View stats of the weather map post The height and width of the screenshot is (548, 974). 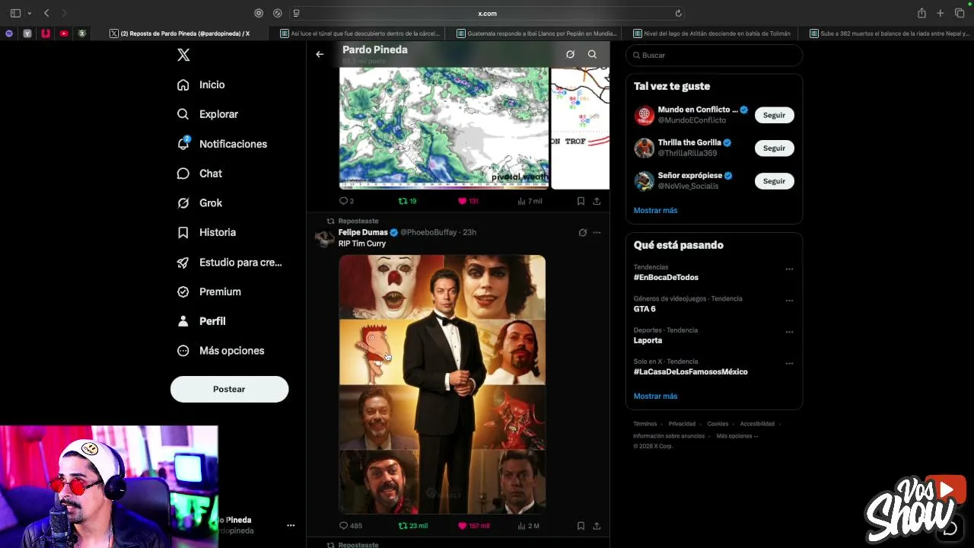click(530, 201)
